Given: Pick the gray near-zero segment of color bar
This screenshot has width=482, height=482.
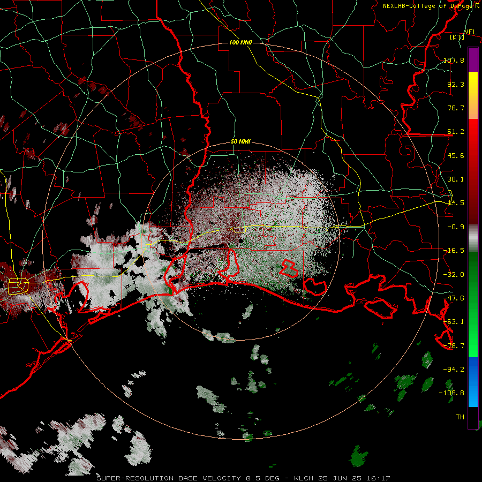Looking at the screenshot, I should click(473, 238).
